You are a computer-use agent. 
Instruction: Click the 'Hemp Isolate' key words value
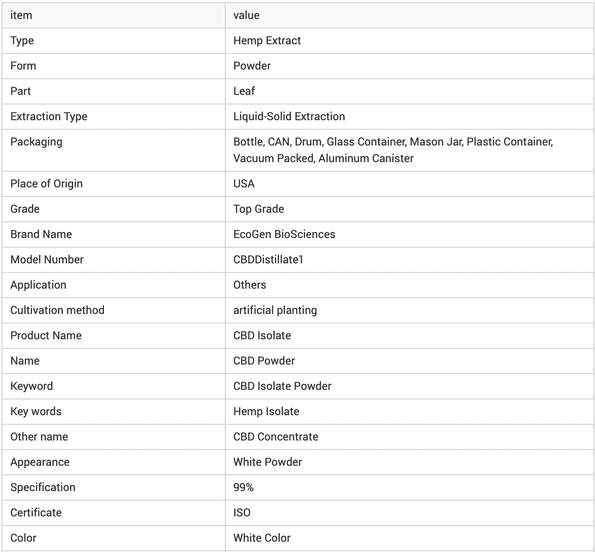[x=266, y=412]
